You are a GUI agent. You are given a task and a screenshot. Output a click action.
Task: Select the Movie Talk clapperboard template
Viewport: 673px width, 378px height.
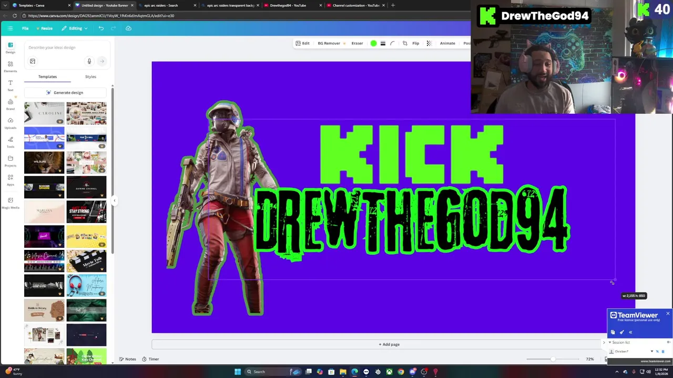pos(86,261)
